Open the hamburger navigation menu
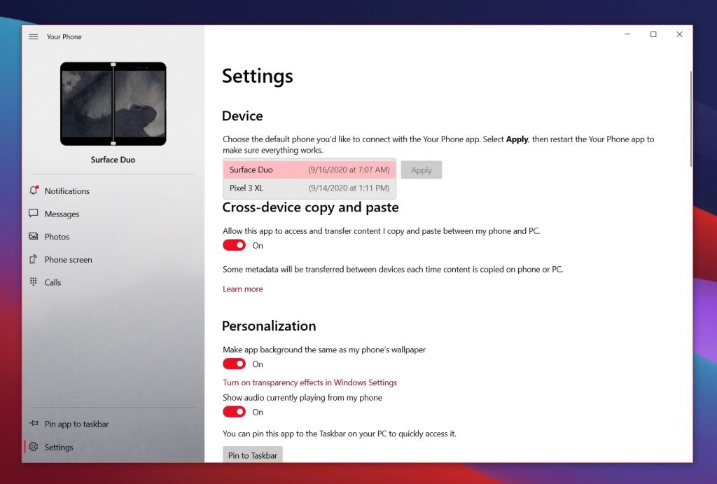This screenshot has width=717, height=484. (34, 36)
